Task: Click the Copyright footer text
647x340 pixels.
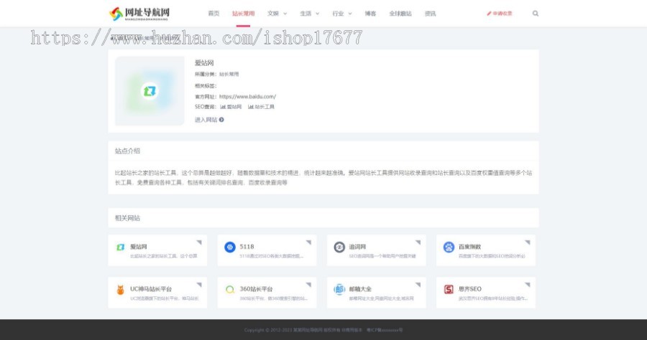Action: [323, 330]
